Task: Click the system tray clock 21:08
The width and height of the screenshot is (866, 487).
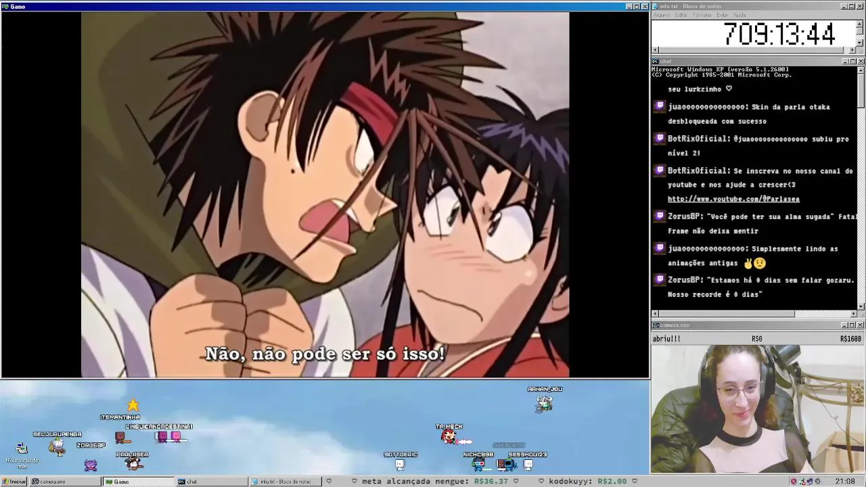Action: coord(844,482)
